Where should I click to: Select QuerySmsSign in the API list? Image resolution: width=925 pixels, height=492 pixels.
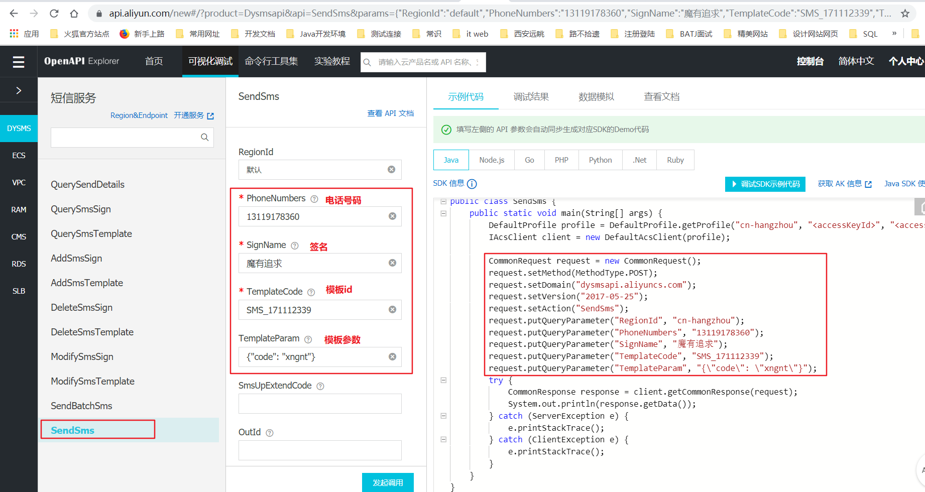(81, 209)
